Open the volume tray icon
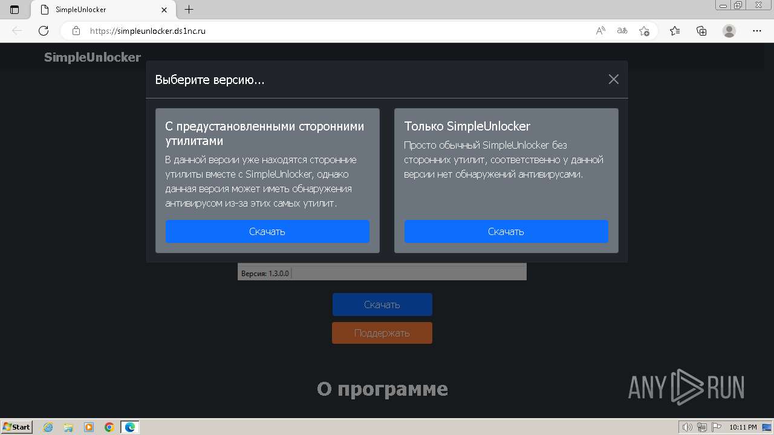Screen dimensions: 774x435 pos(688,427)
